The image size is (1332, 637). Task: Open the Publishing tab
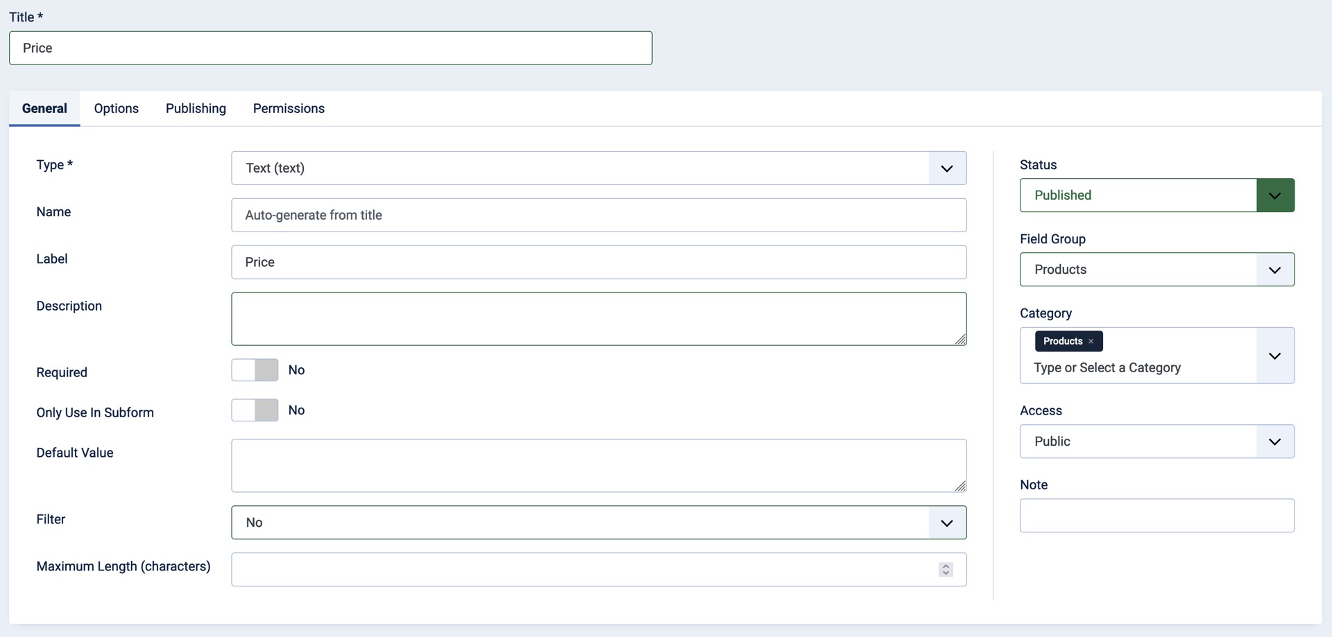click(196, 108)
